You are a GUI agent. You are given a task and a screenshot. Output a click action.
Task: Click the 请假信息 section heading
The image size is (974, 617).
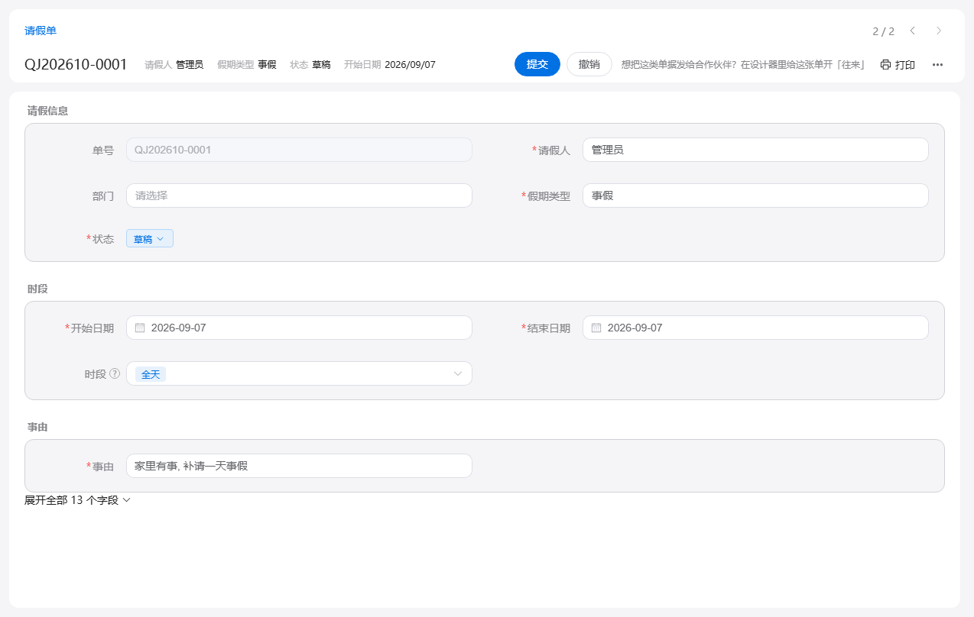(x=47, y=111)
